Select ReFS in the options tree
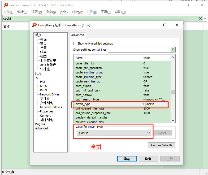 tap(44, 90)
